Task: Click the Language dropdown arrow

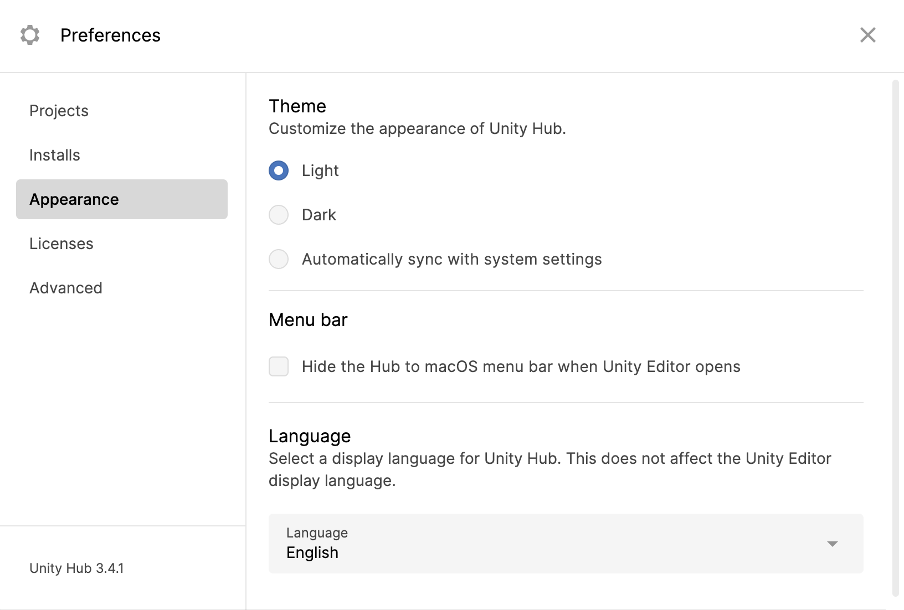Action: tap(832, 544)
